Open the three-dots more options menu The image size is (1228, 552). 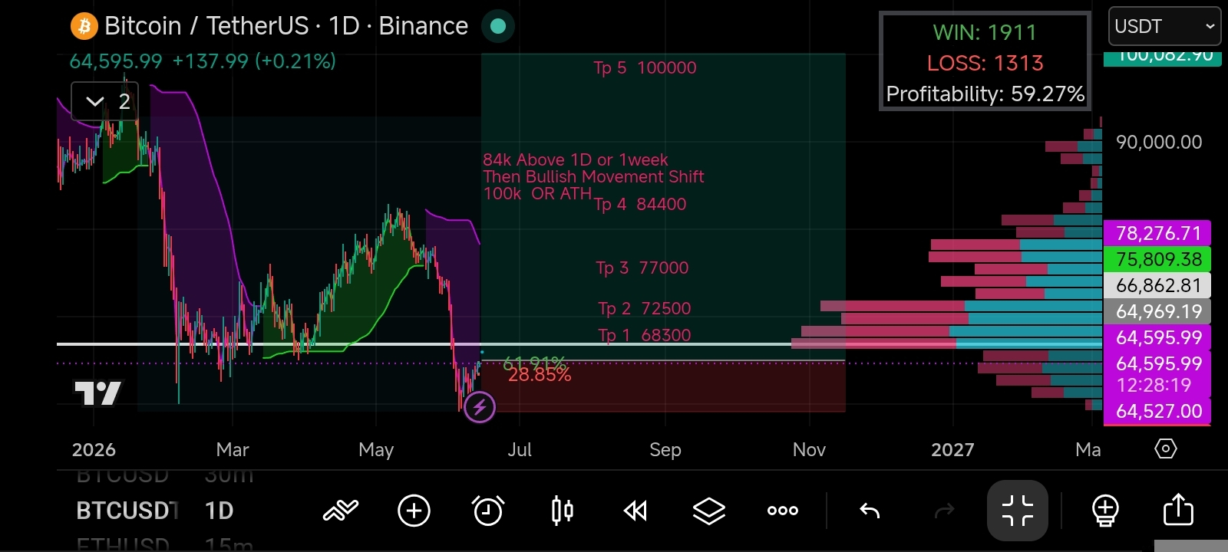[x=783, y=511]
